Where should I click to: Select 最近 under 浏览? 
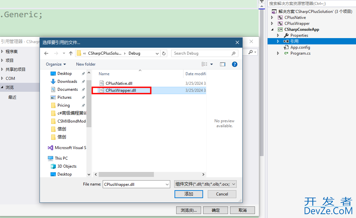click(12, 97)
